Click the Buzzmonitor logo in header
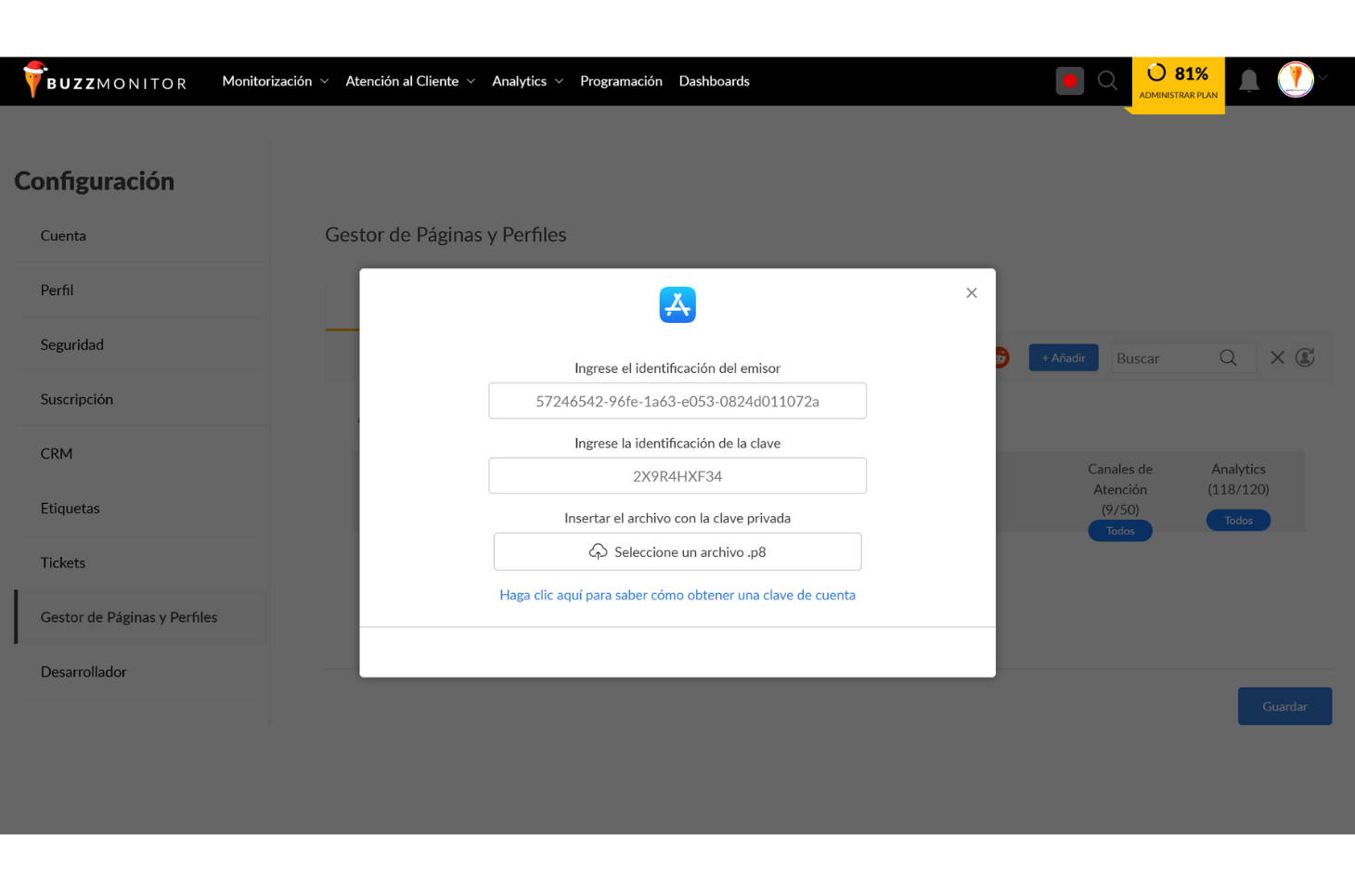The width and height of the screenshot is (1355, 891). pos(105,82)
